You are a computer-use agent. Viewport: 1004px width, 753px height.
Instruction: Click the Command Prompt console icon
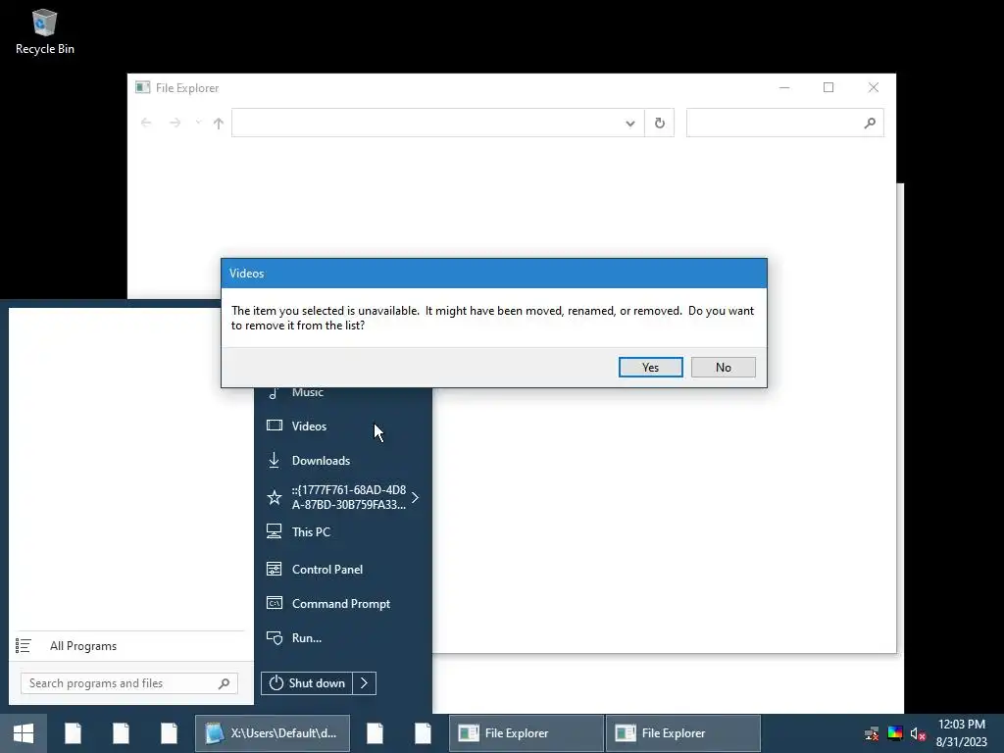pos(275,603)
